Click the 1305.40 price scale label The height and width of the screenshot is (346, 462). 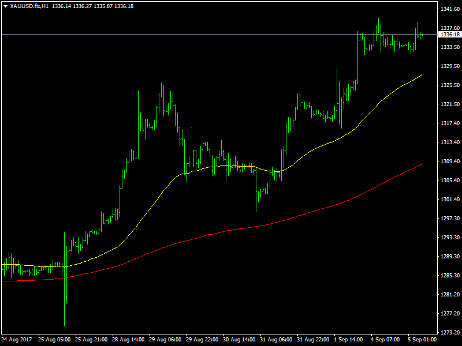tap(450, 180)
